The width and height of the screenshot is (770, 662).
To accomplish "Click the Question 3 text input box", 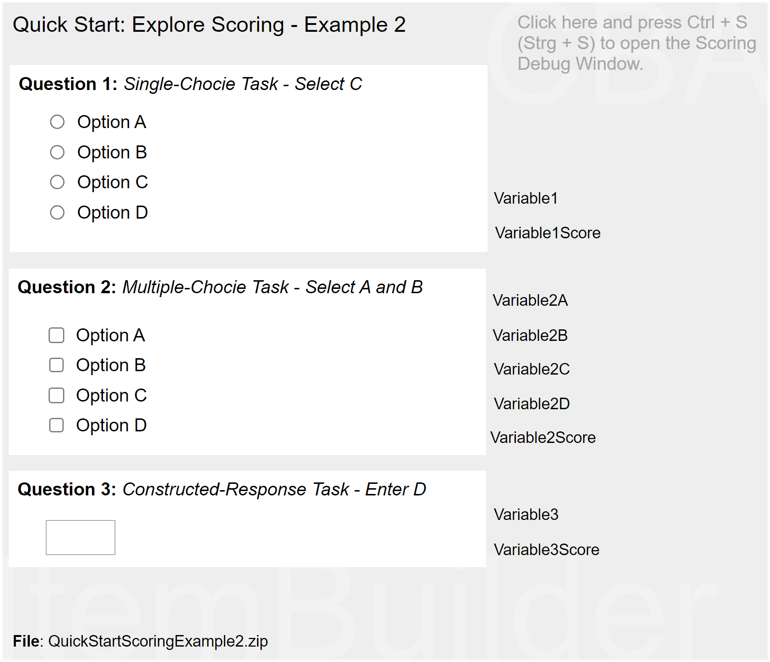I will (80, 538).
